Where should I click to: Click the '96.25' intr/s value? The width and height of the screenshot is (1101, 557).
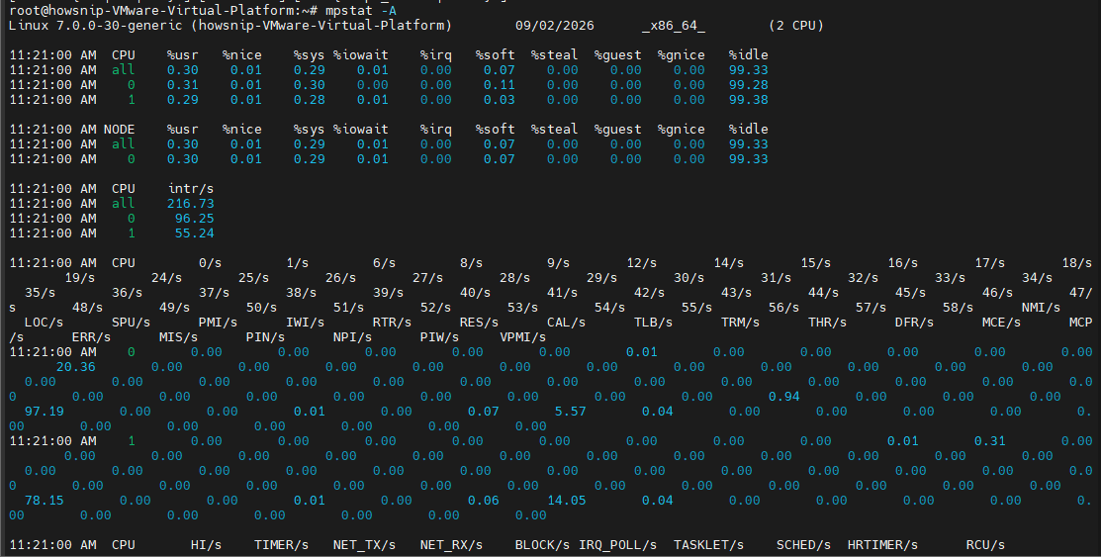coord(195,219)
